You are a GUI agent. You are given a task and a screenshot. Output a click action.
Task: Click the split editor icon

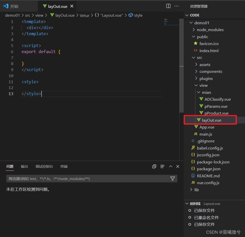pos(168,6)
